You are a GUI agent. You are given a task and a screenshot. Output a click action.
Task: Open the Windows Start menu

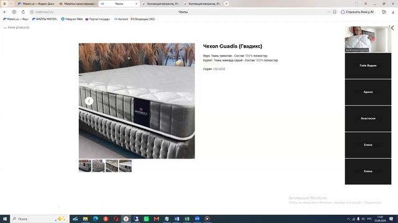5,219
